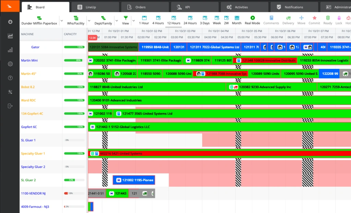Click SL Gluer 2 53% capacity bar
The height and width of the screenshot is (213, 351).
tap(74, 180)
